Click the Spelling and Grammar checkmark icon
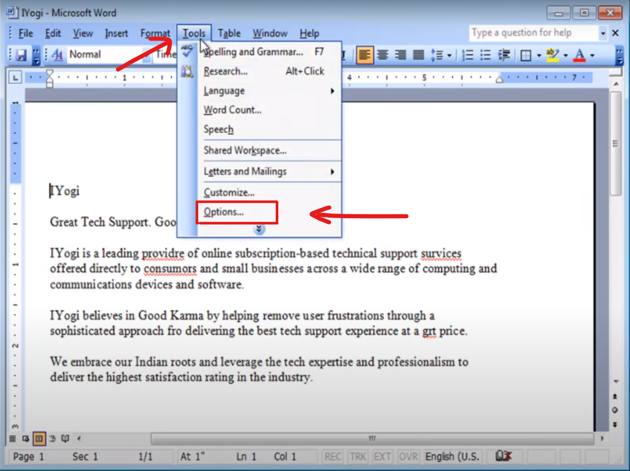Image resolution: width=630 pixels, height=471 pixels. 187,52
